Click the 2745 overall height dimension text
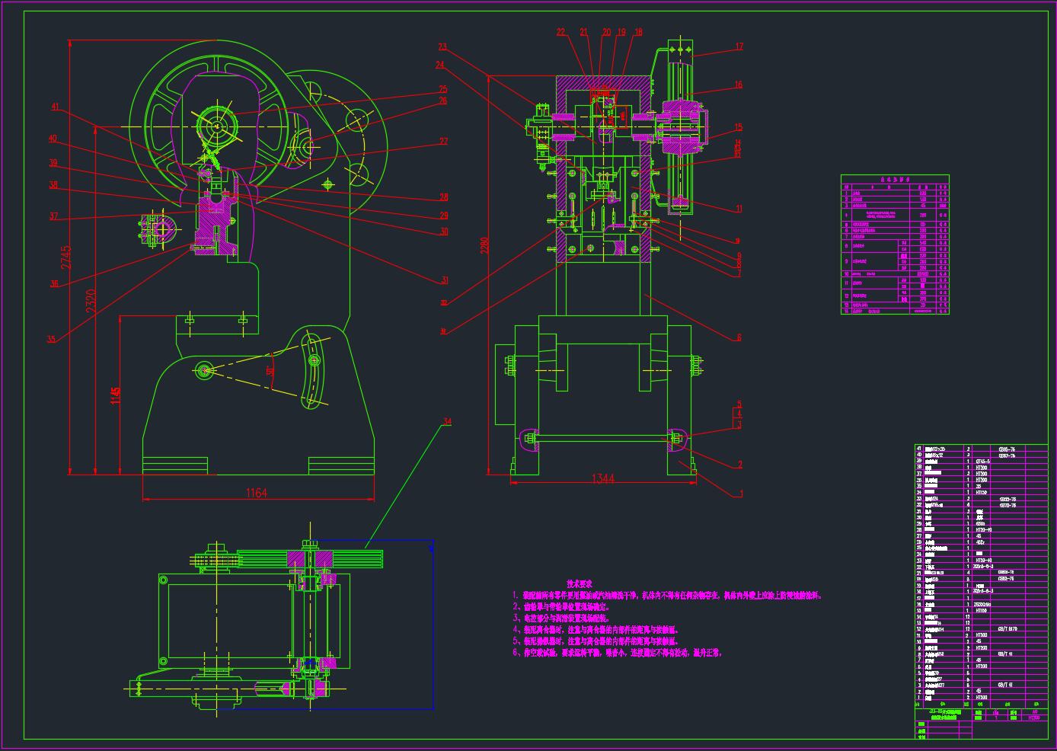 click(x=66, y=259)
